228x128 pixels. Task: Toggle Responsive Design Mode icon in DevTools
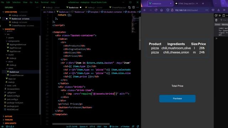pyautogui.click(x=223, y=15)
